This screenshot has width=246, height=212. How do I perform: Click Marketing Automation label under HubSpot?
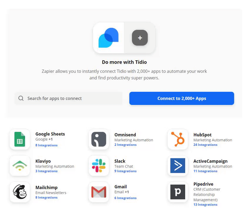(213, 140)
